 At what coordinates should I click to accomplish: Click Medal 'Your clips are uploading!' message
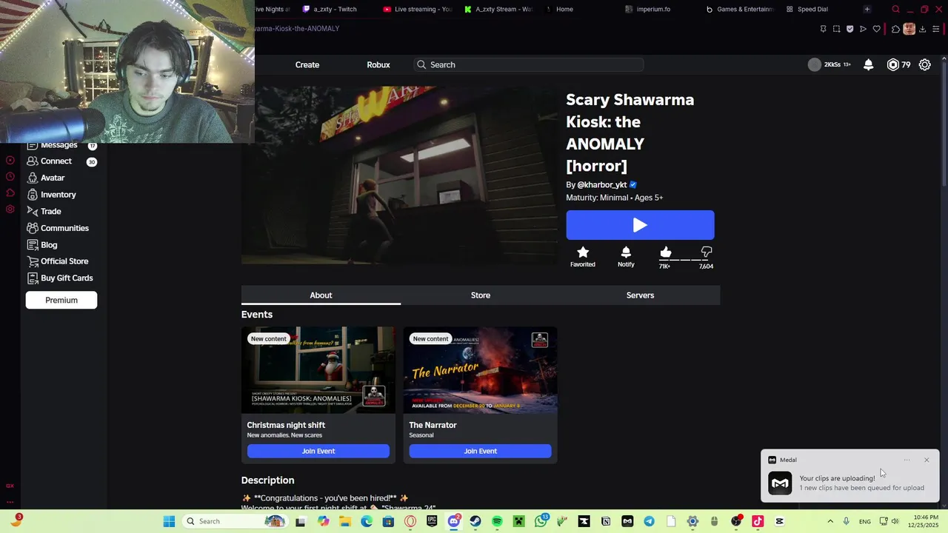(x=837, y=478)
